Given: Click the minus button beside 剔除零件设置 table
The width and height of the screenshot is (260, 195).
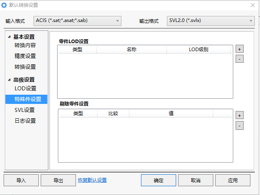Looking at the screenshot, I should 239,125.
